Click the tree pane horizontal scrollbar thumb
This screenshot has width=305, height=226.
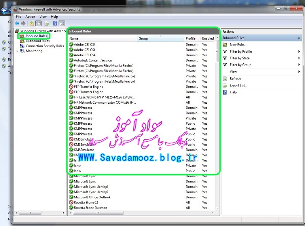coord(30,213)
